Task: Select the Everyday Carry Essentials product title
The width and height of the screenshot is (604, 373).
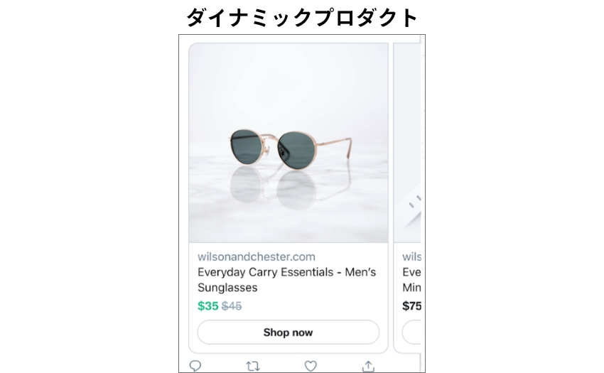Action: [286, 280]
